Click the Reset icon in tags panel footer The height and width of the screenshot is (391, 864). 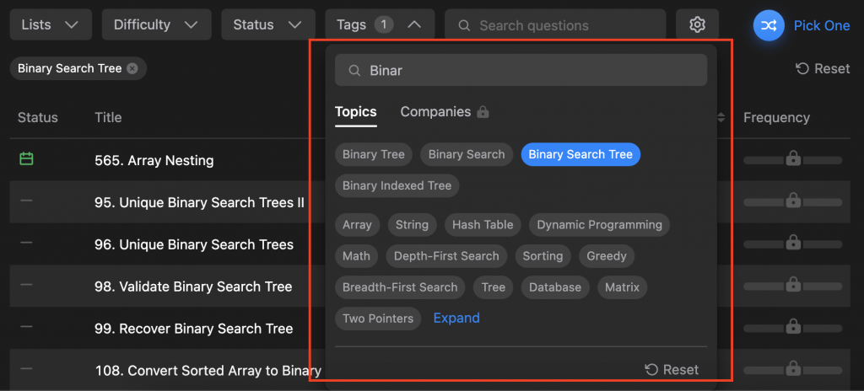pos(651,370)
